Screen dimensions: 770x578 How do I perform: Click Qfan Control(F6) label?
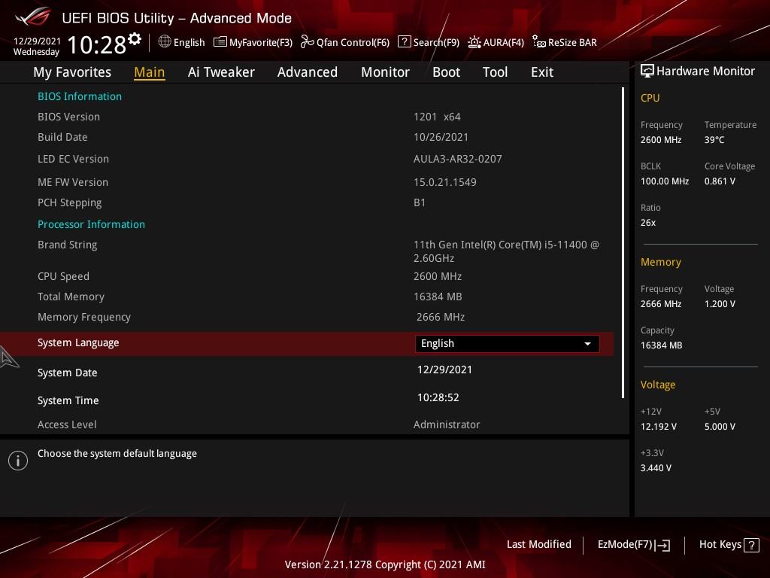tap(353, 43)
